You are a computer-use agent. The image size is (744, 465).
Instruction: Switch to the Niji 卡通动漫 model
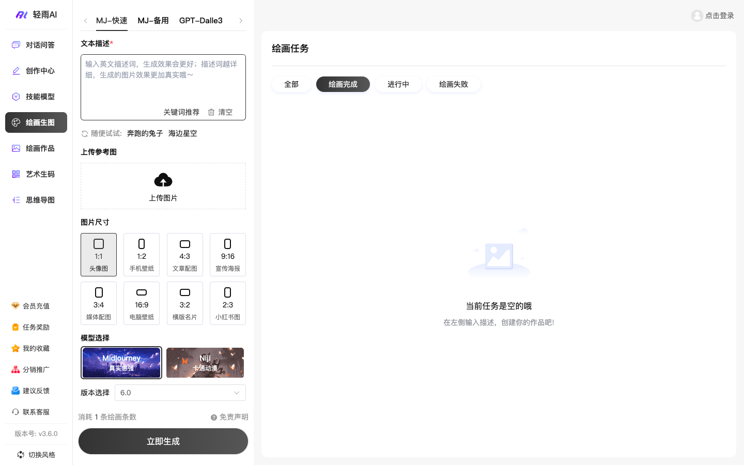pyautogui.click(x=205, y=363)
